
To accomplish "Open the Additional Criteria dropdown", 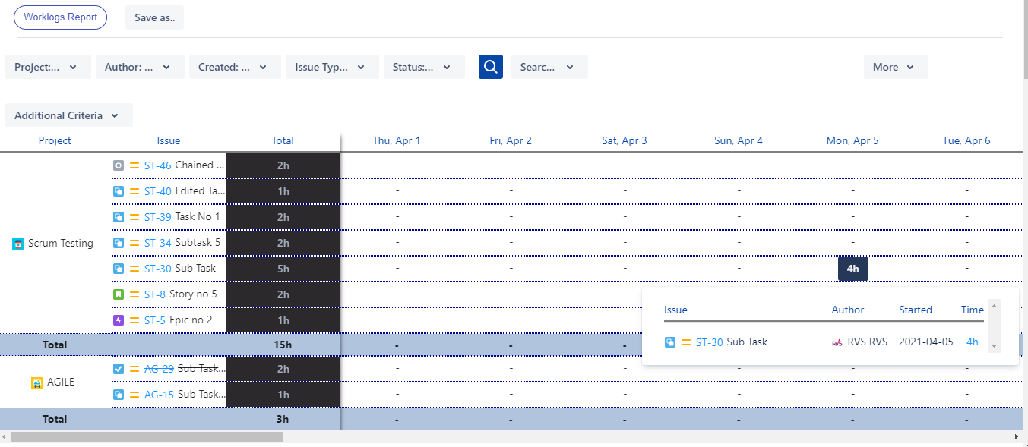I will (x=69, y=115).
